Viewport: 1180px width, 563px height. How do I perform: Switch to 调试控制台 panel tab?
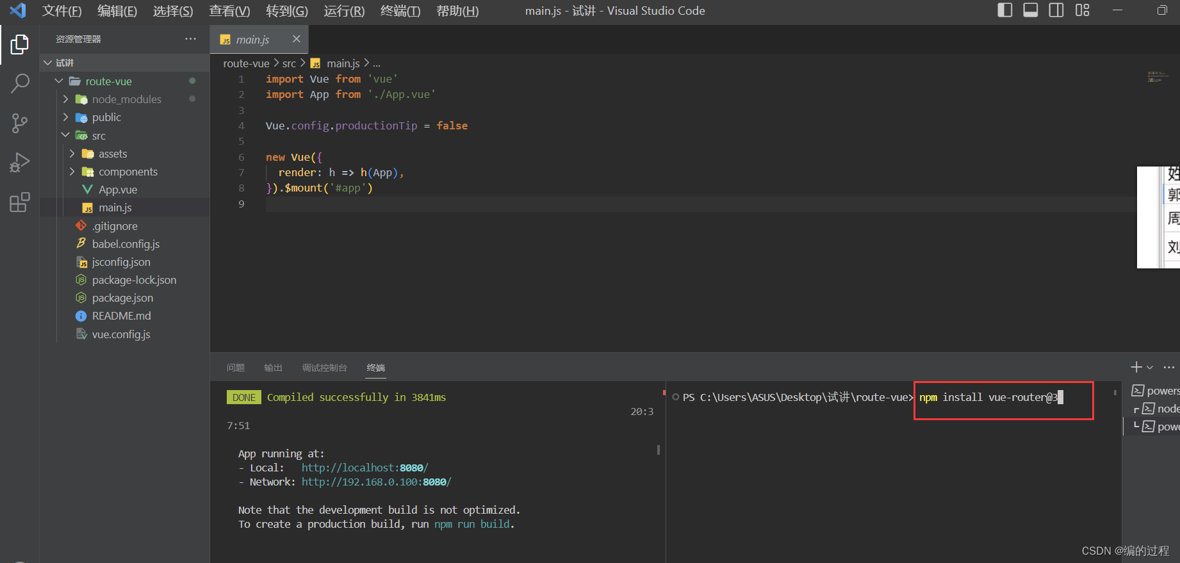tap(324, 368)
